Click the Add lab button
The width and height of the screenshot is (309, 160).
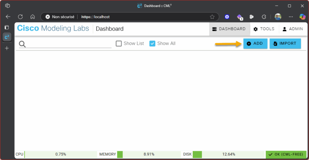pos(255,44)
